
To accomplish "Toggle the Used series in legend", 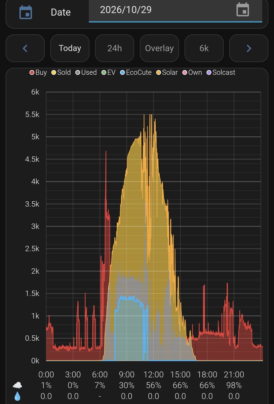I will click(86, 72).
